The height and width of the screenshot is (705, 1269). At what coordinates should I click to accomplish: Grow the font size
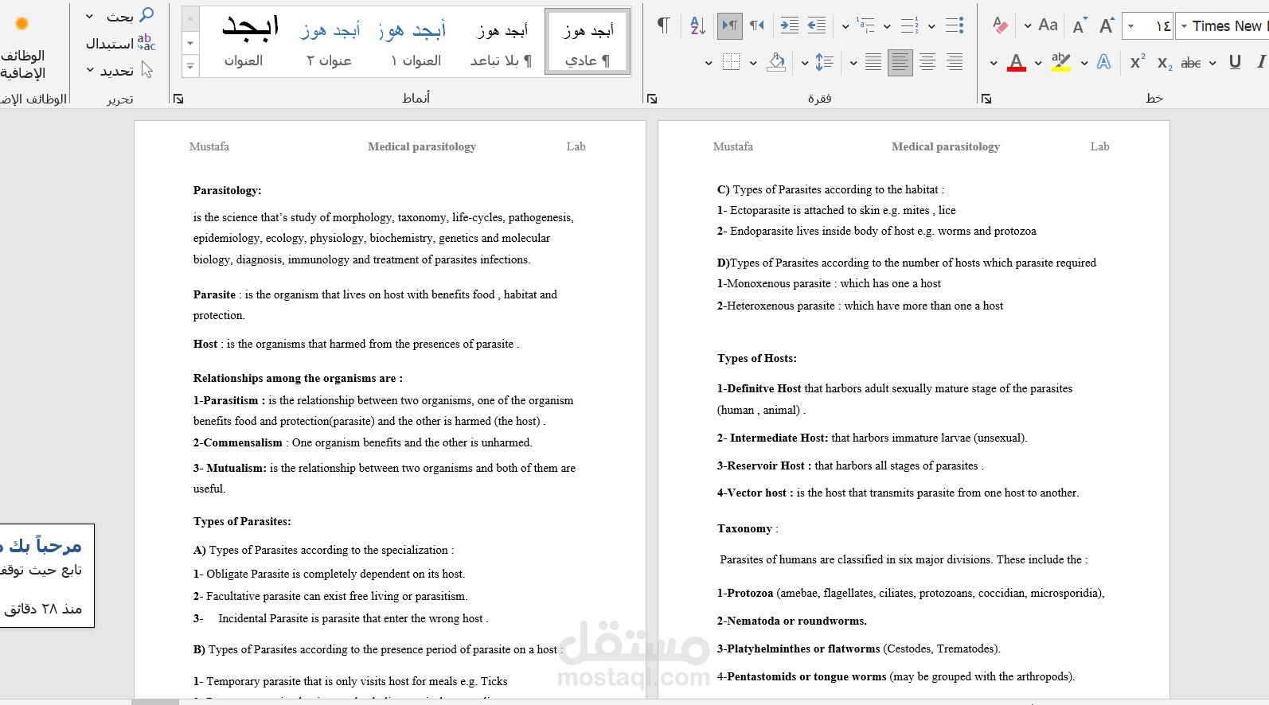pos(1107,25)
